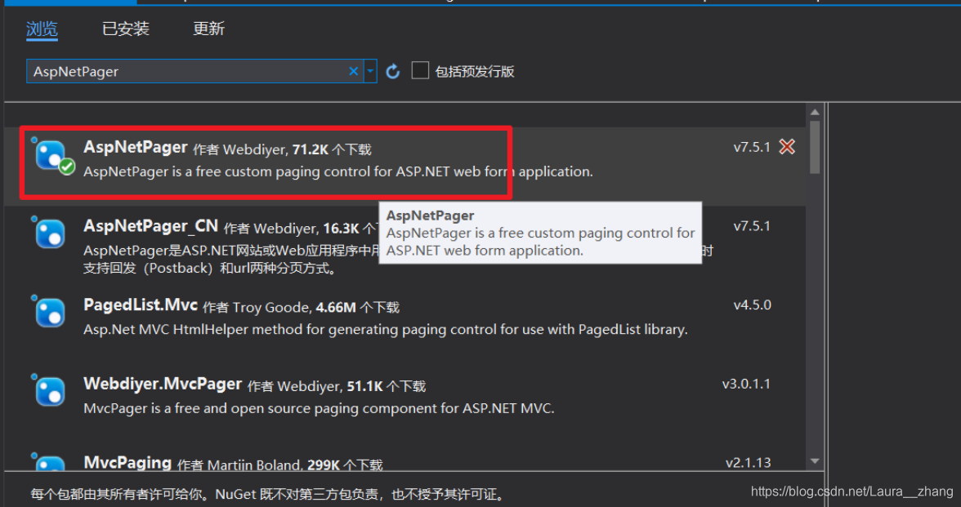This screenshot has height=507, width=961.
Task: Enable the 包括预发行版 checkbox
Action: (x=420, y=70)
